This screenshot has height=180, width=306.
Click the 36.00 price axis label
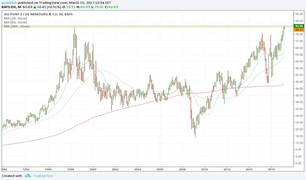point(299,102)
